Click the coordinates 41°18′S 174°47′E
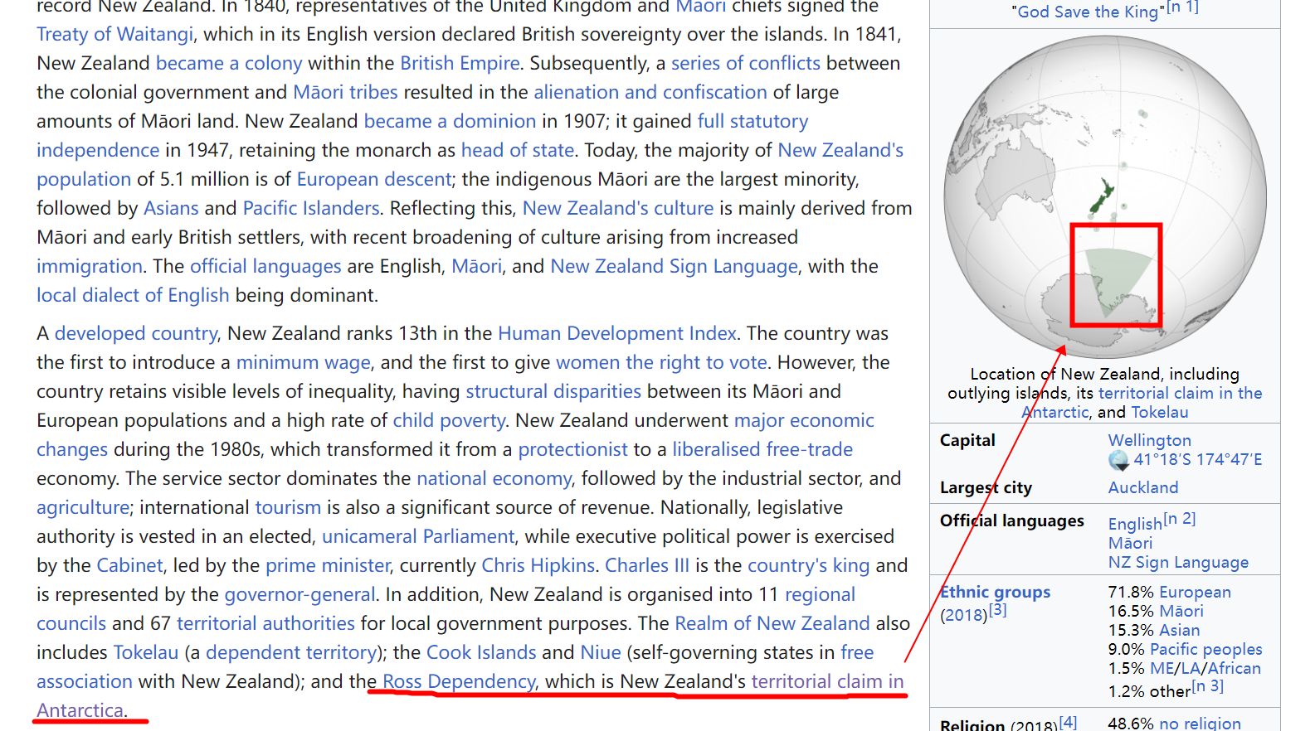The height and width of the screenshot is (731, 1315). 1197,459
